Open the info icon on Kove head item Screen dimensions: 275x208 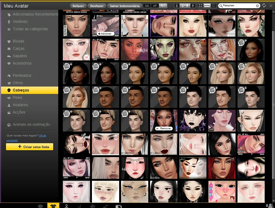94,17
